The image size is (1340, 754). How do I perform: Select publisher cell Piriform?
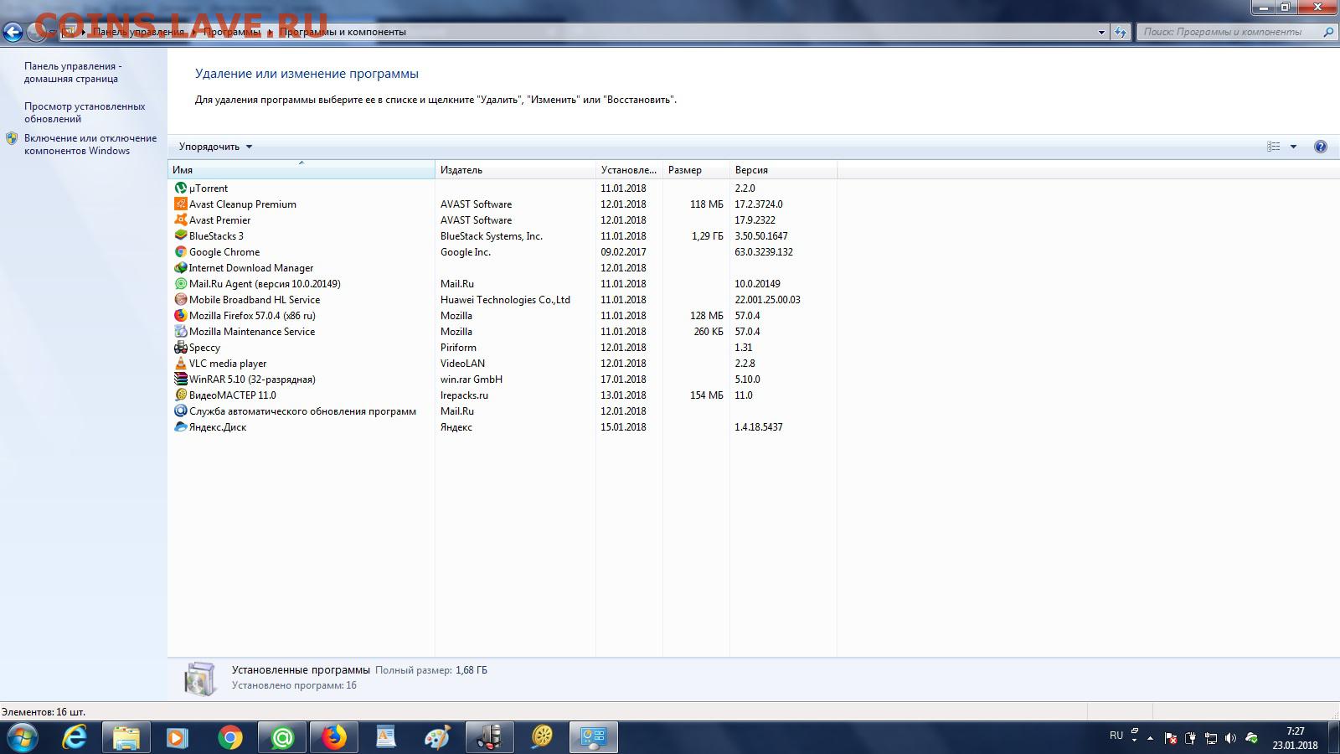pos(458,348)
